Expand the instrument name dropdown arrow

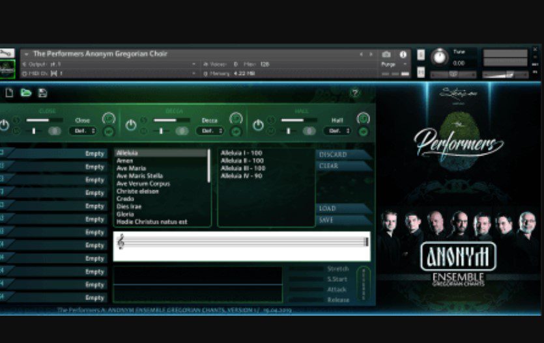(x=26, y=54)
